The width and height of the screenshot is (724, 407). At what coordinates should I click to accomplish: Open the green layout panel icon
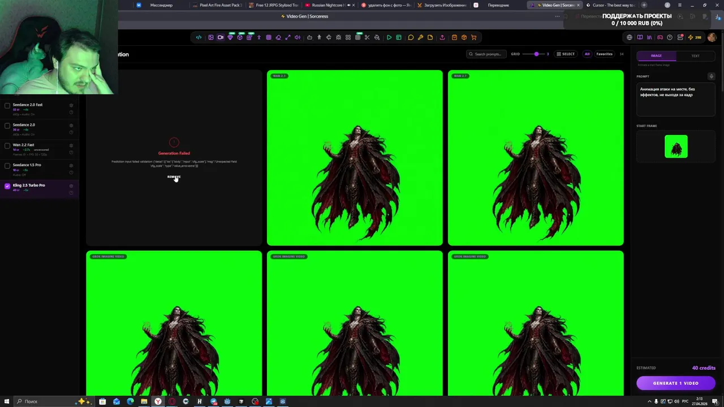[399, 37]
